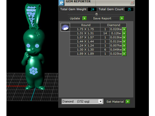Click the Total Gem Weight label

click(x=73, y=9)
